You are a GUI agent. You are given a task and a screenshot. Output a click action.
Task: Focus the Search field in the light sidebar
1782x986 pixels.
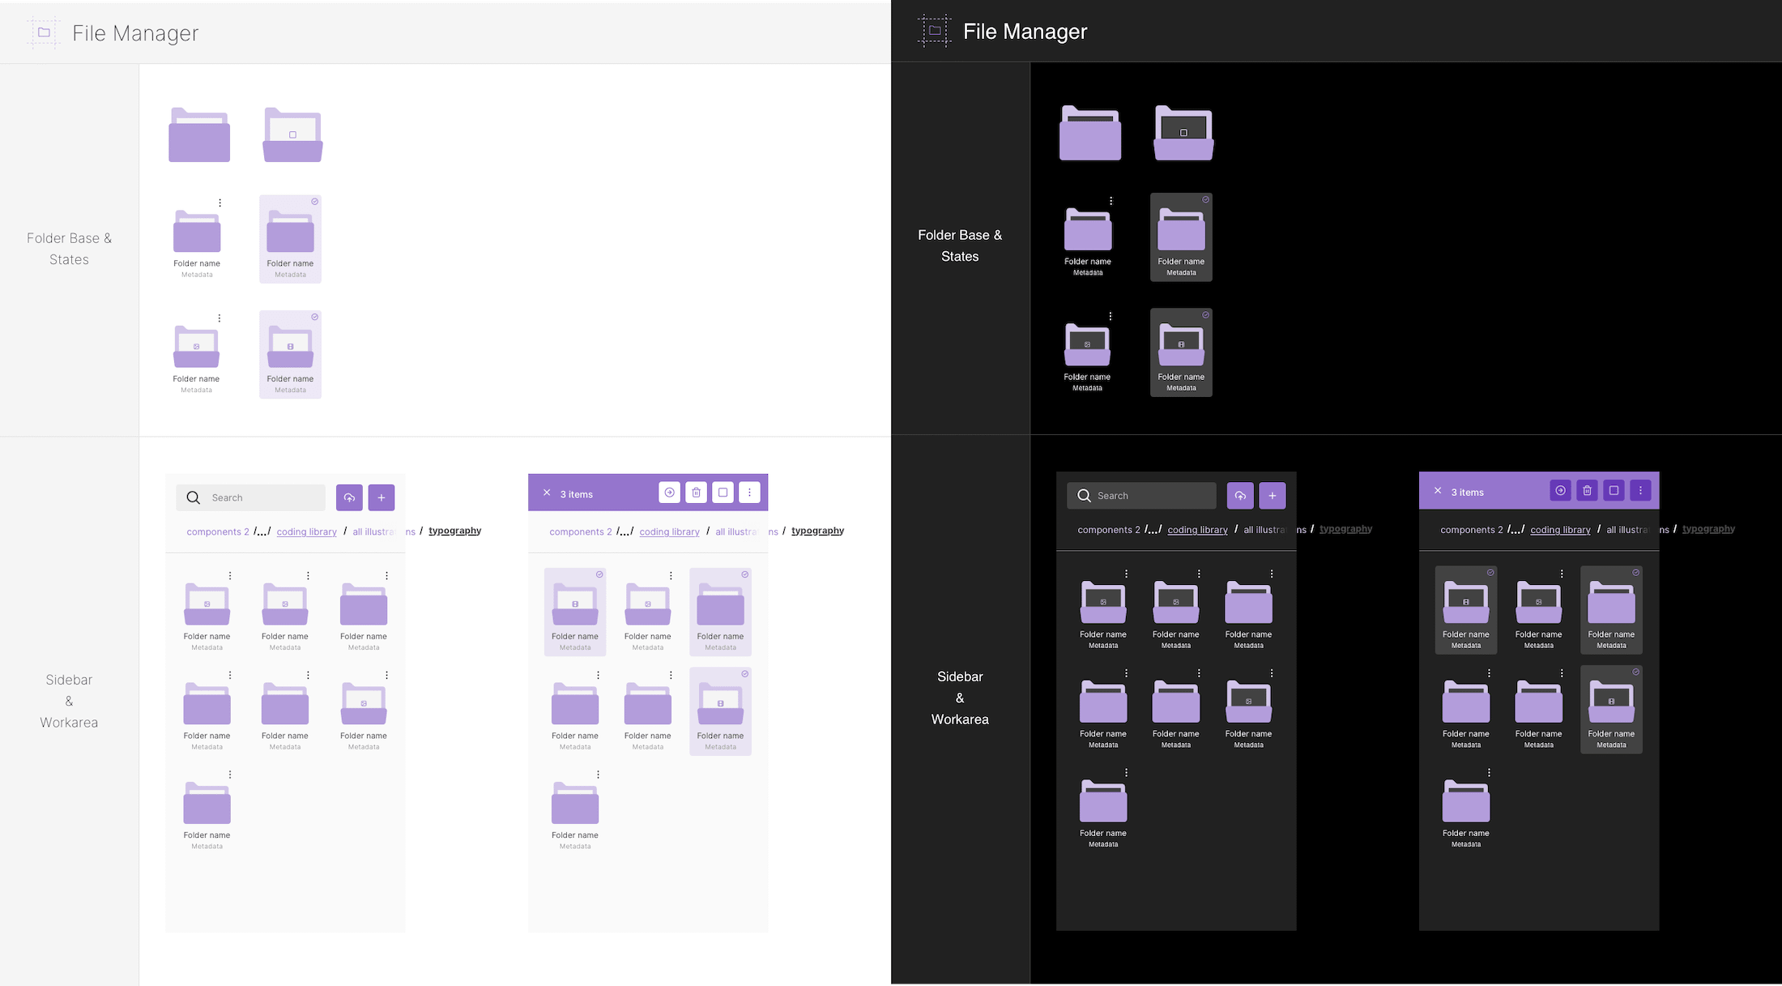click(x=251, y=497)
